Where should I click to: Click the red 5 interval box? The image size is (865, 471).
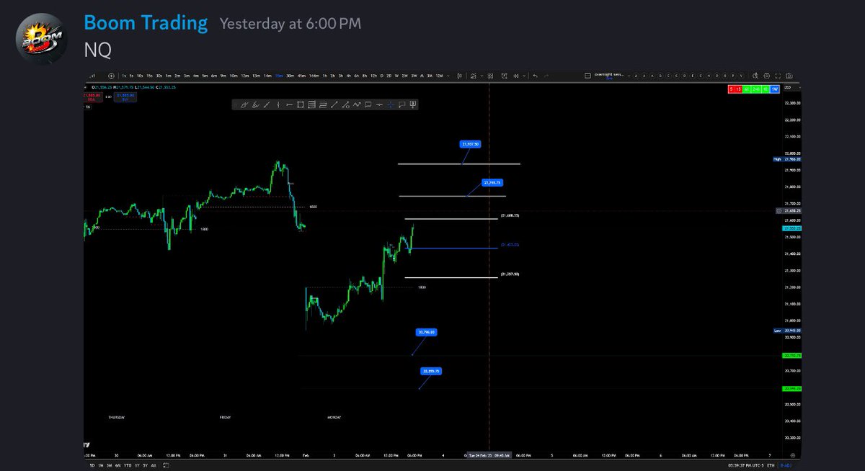tap(731, 89)
